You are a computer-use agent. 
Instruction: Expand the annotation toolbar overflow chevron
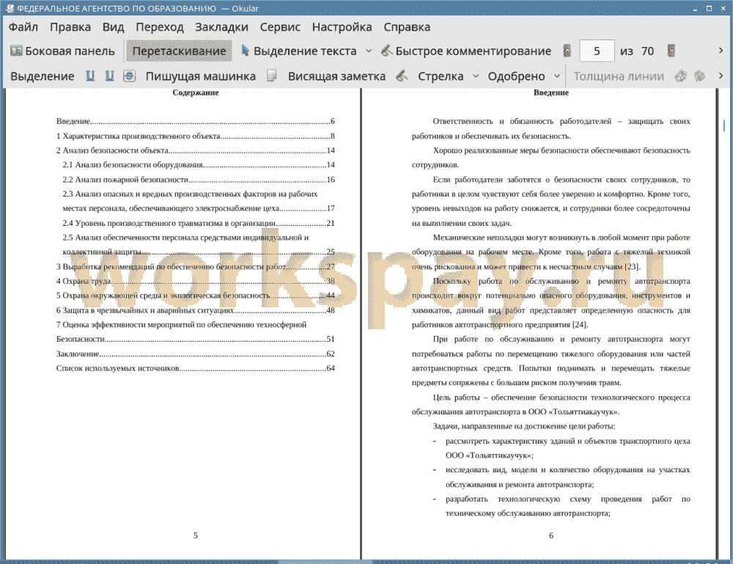coord(721,76)
